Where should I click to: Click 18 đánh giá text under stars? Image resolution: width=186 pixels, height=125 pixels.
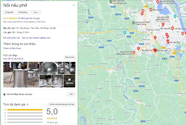click(52, 122)
